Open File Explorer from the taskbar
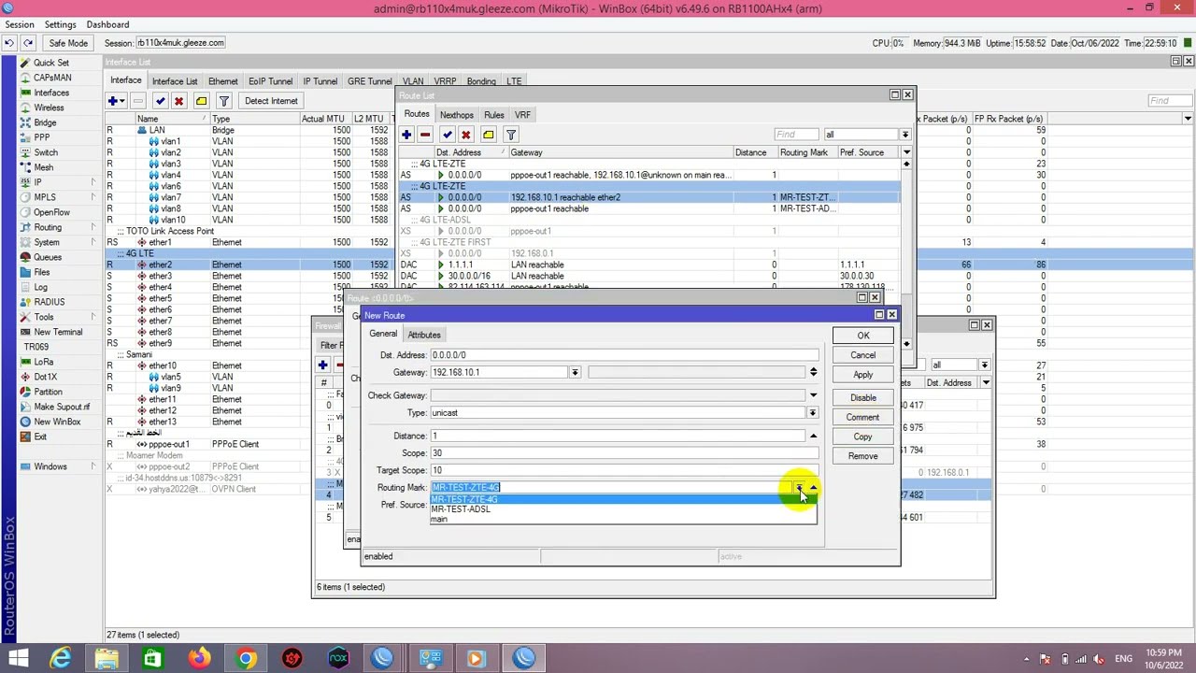Image resolution: width=1196 pixels, height=673 pixels. coord(107,659)
